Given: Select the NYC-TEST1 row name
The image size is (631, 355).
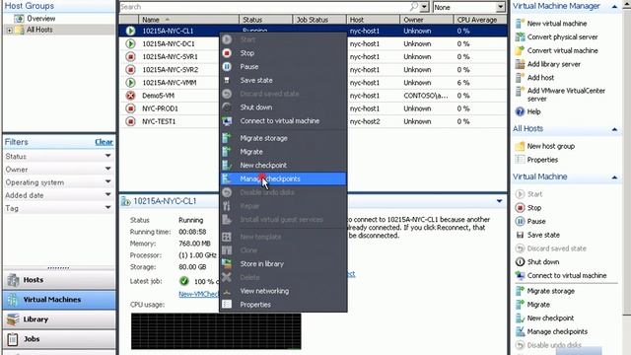Looking at the screenshot, I should click(x=159, y=121).
